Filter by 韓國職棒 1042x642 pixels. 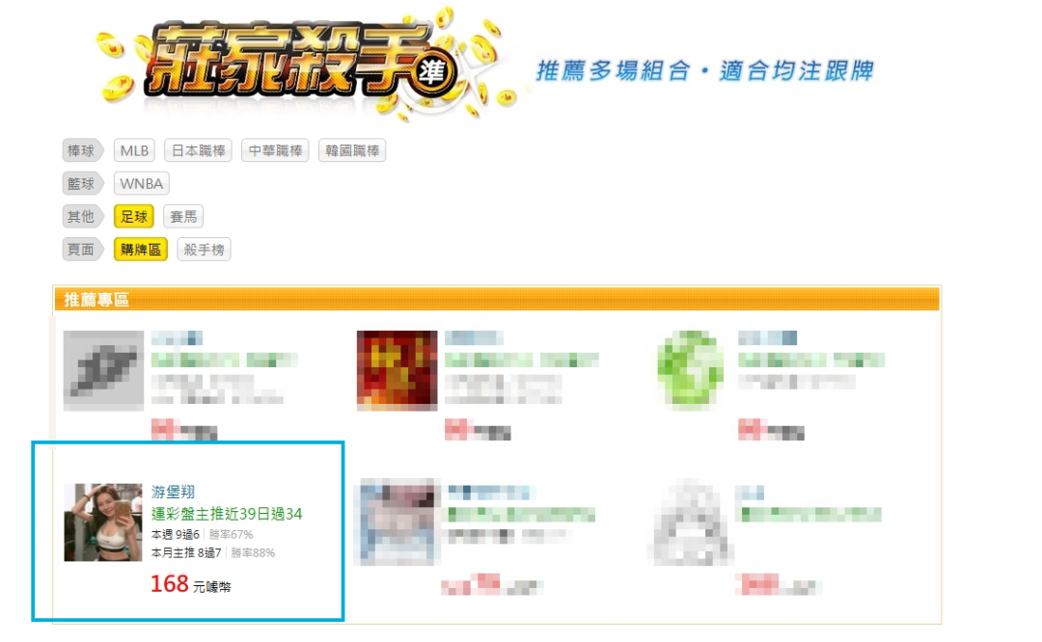[x=352, y=150]
